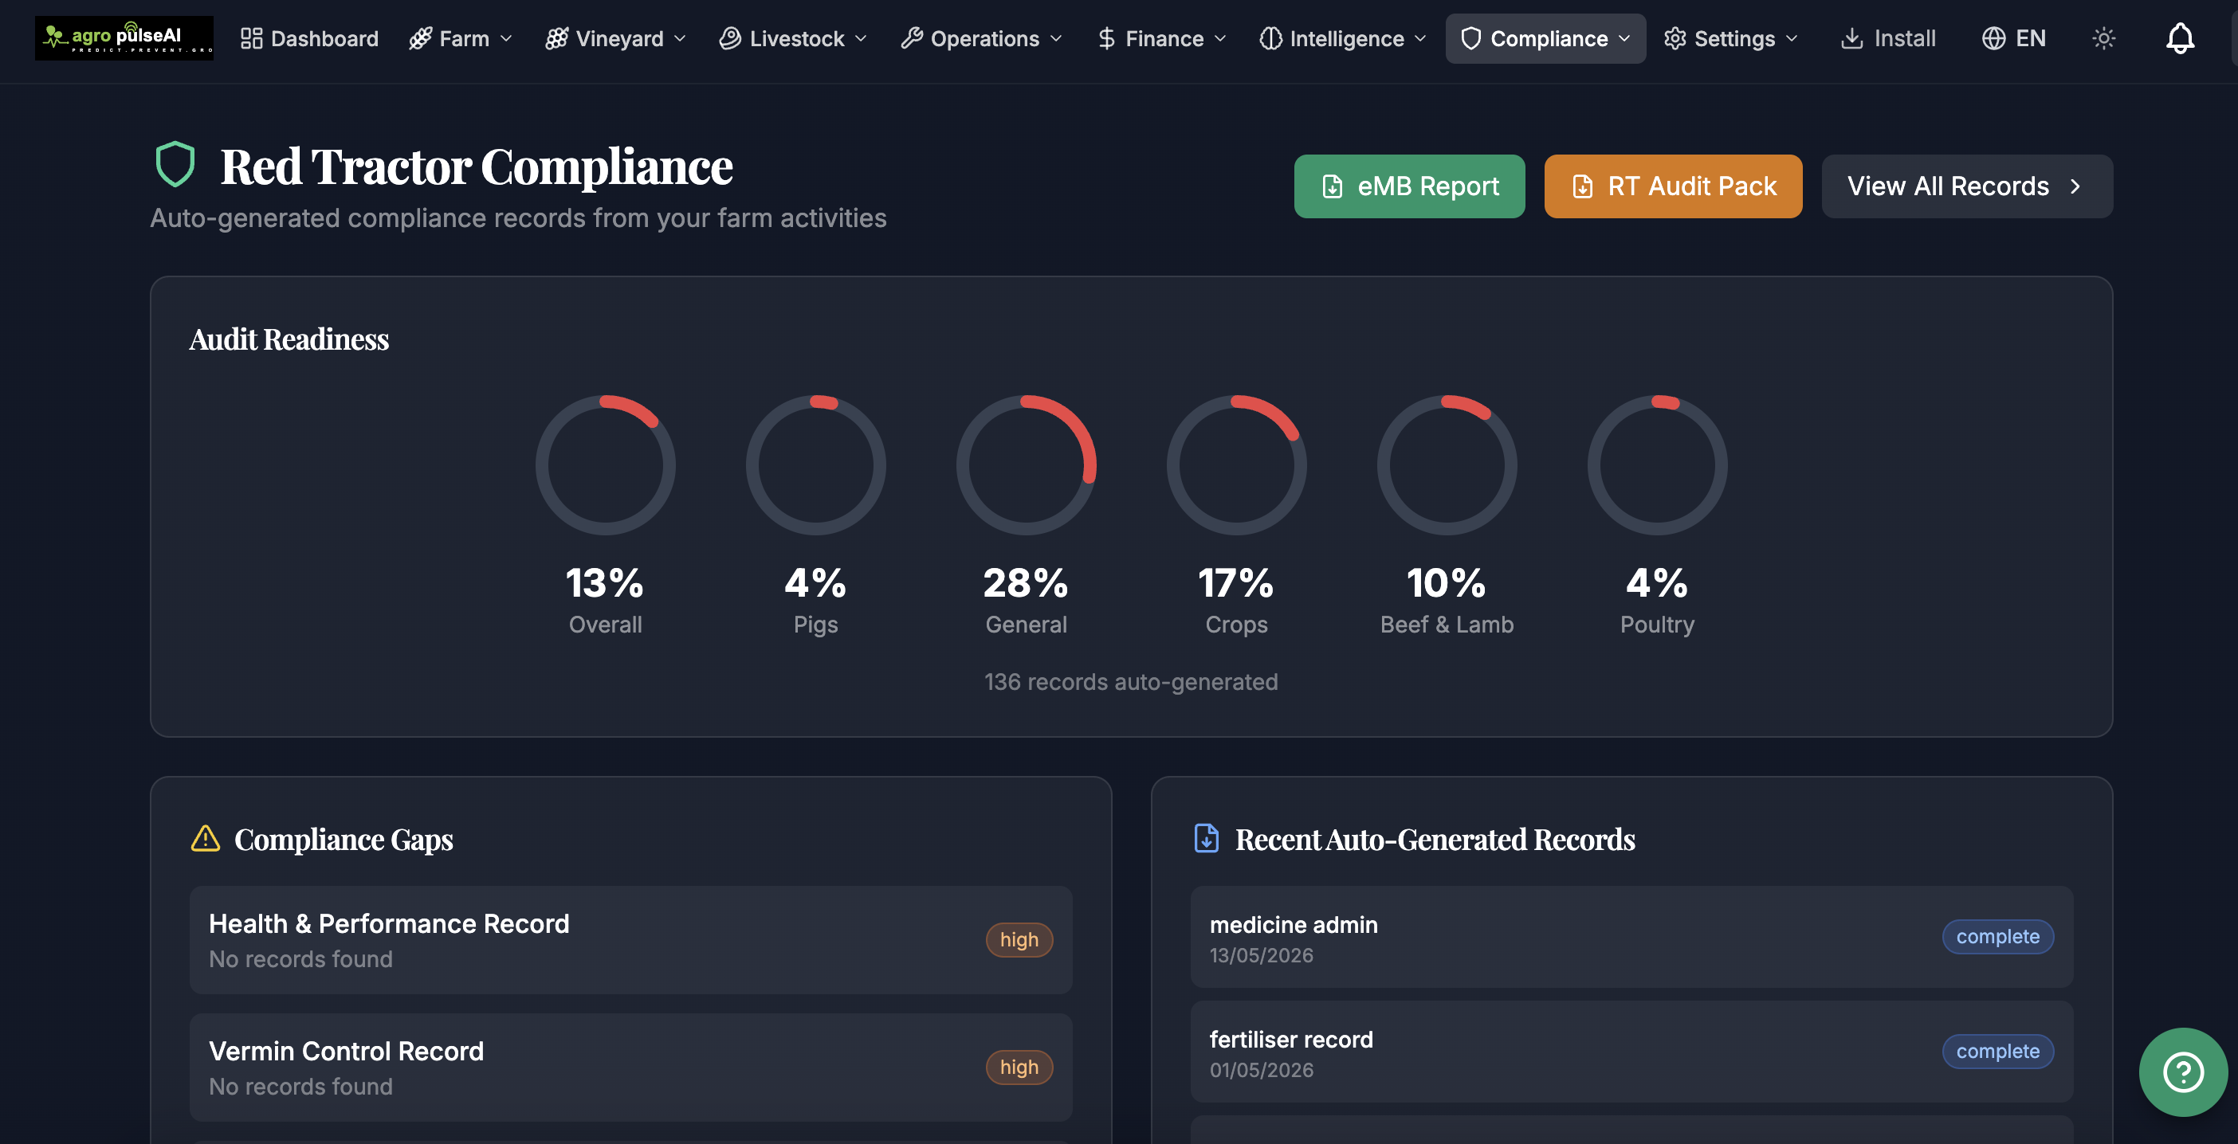Click the General 28% progress ring
Viewport: 2238px width, 1144px height.
click(1026, 465)
